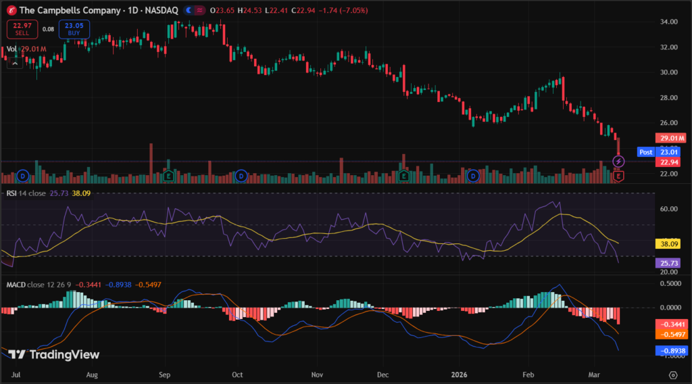This screenshot has height=384, width=692.
Task: Click the dividend marker near July
Action: 23,176
